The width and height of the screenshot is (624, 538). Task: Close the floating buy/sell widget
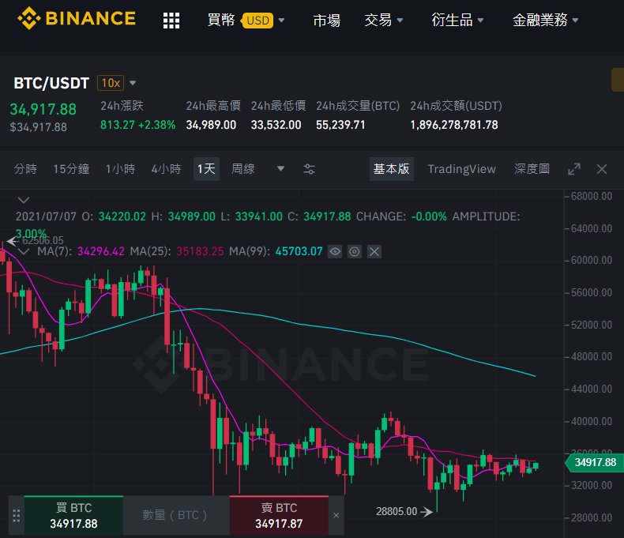336,515
